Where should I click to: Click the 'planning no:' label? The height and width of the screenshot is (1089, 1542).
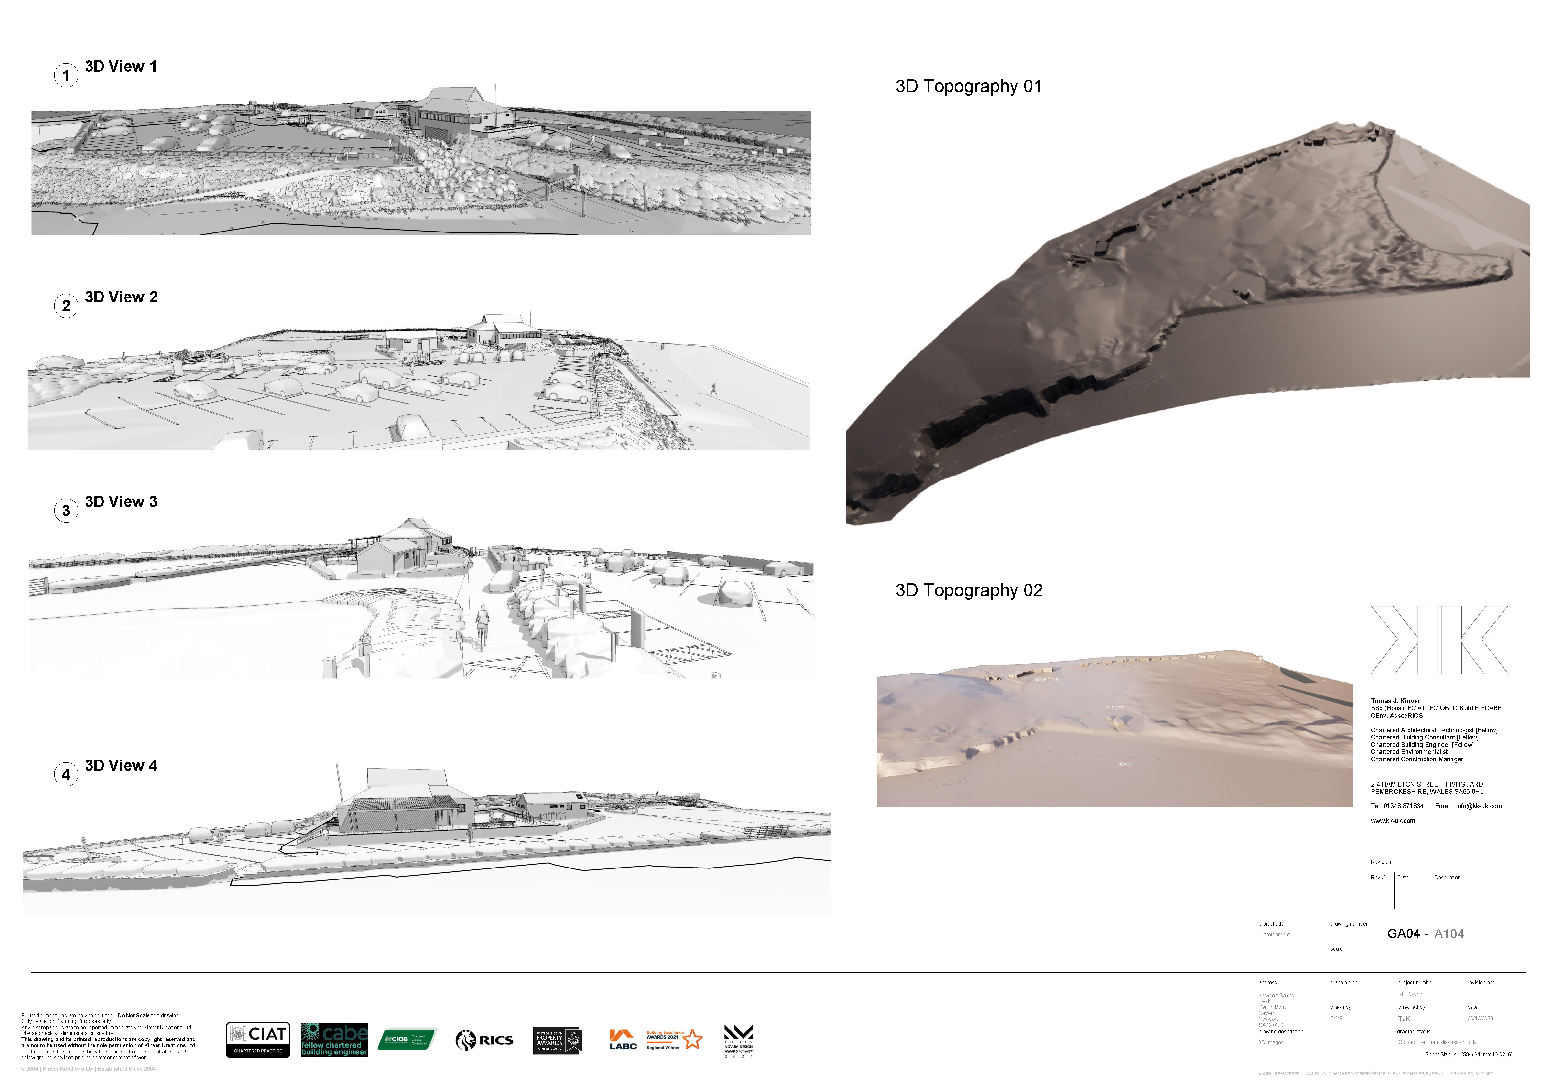click(1344, 983)
